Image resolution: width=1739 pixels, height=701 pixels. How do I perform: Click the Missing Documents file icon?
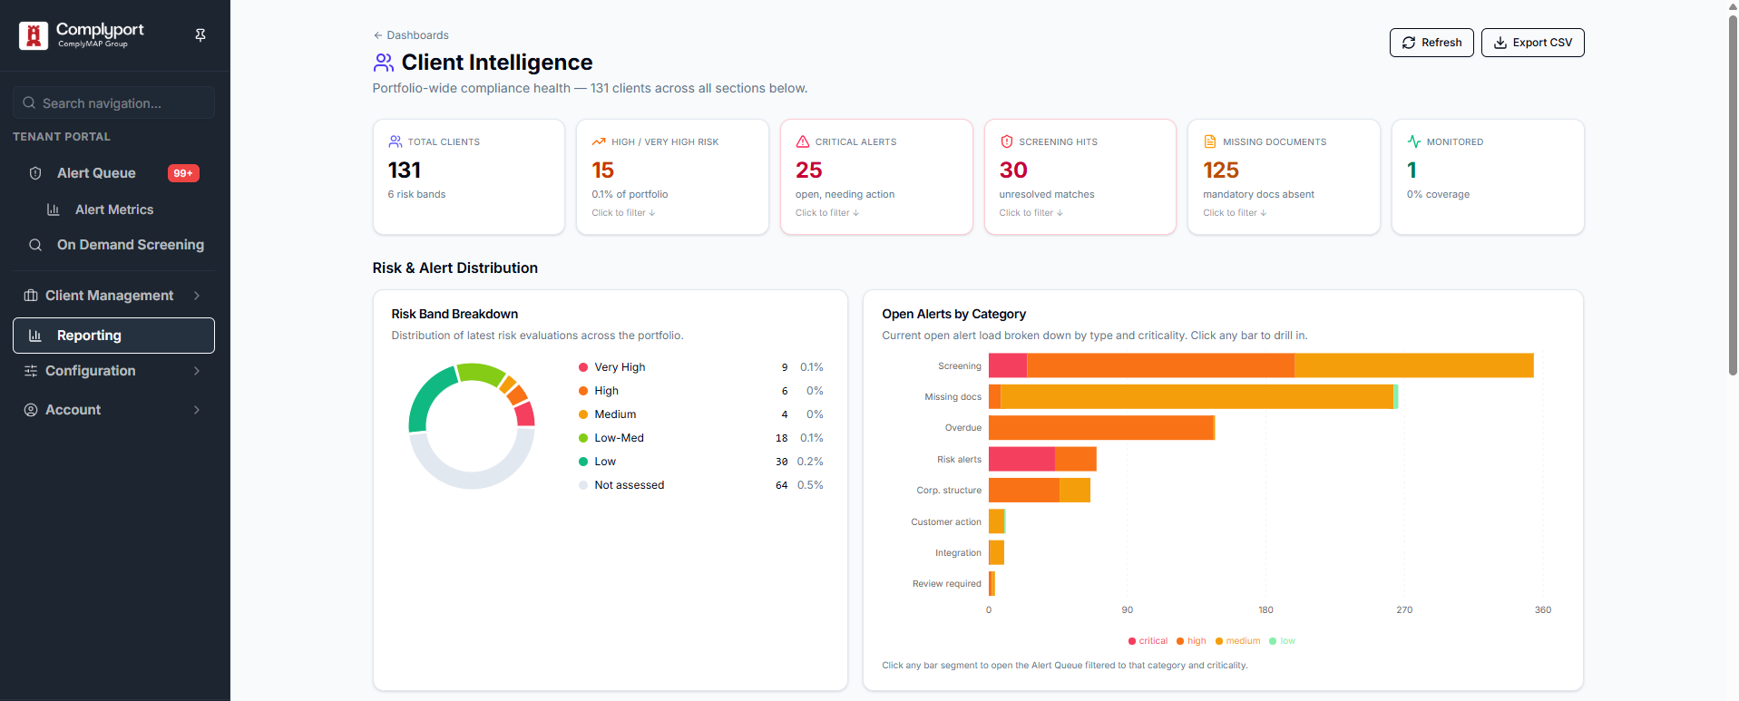[x=1210, y=141]
